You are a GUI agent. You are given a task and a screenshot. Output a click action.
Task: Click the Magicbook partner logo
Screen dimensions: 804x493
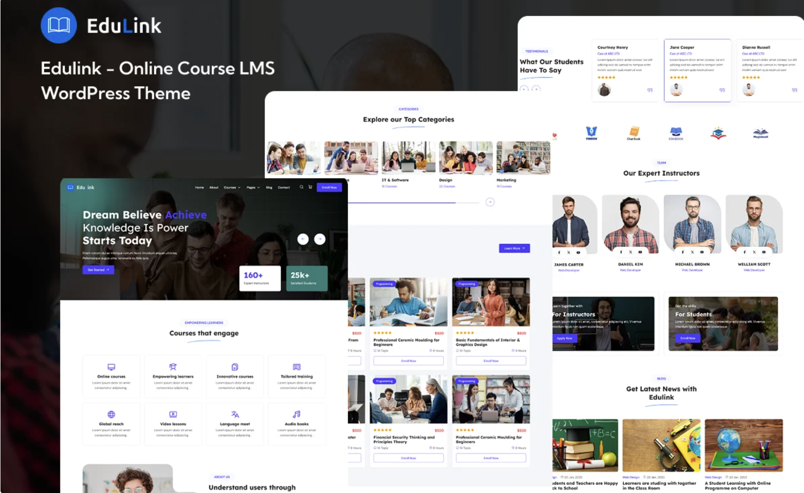pos(760,133)
